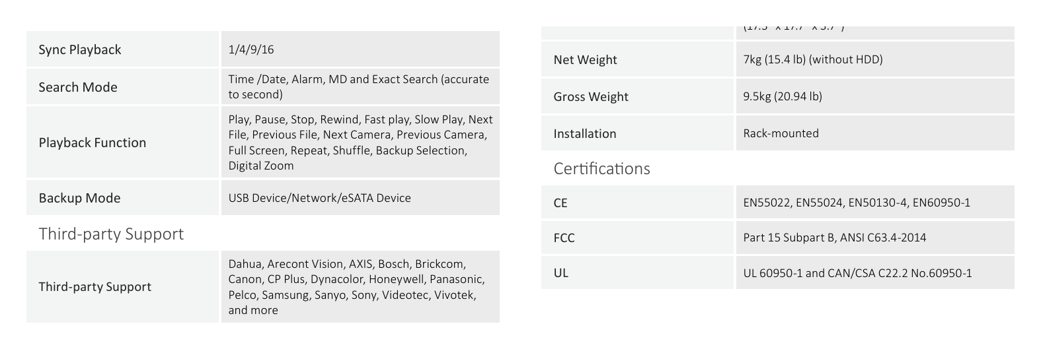Click the Net Weight label
1041x349 pixels.
[585, 60]
